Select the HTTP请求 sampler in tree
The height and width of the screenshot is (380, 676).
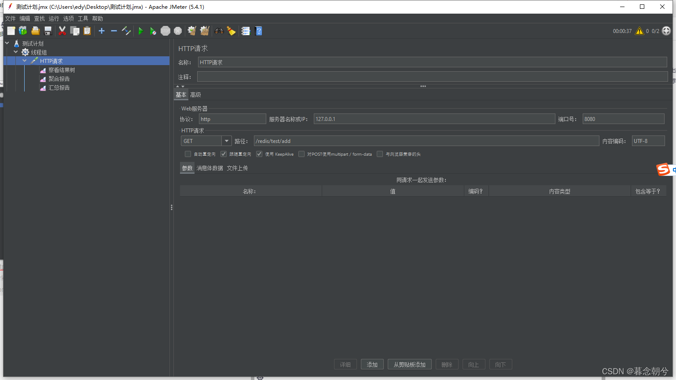pos(51,61)
